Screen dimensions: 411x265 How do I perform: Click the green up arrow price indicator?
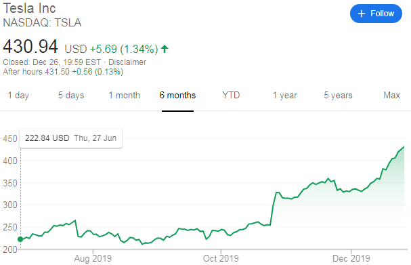165,49
